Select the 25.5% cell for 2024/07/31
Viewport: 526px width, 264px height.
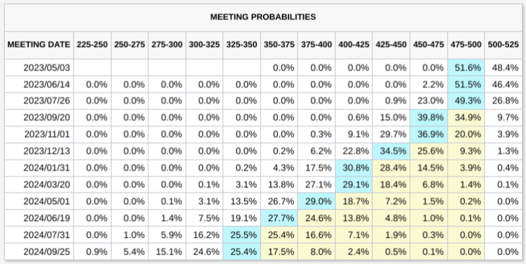[241, 235]
